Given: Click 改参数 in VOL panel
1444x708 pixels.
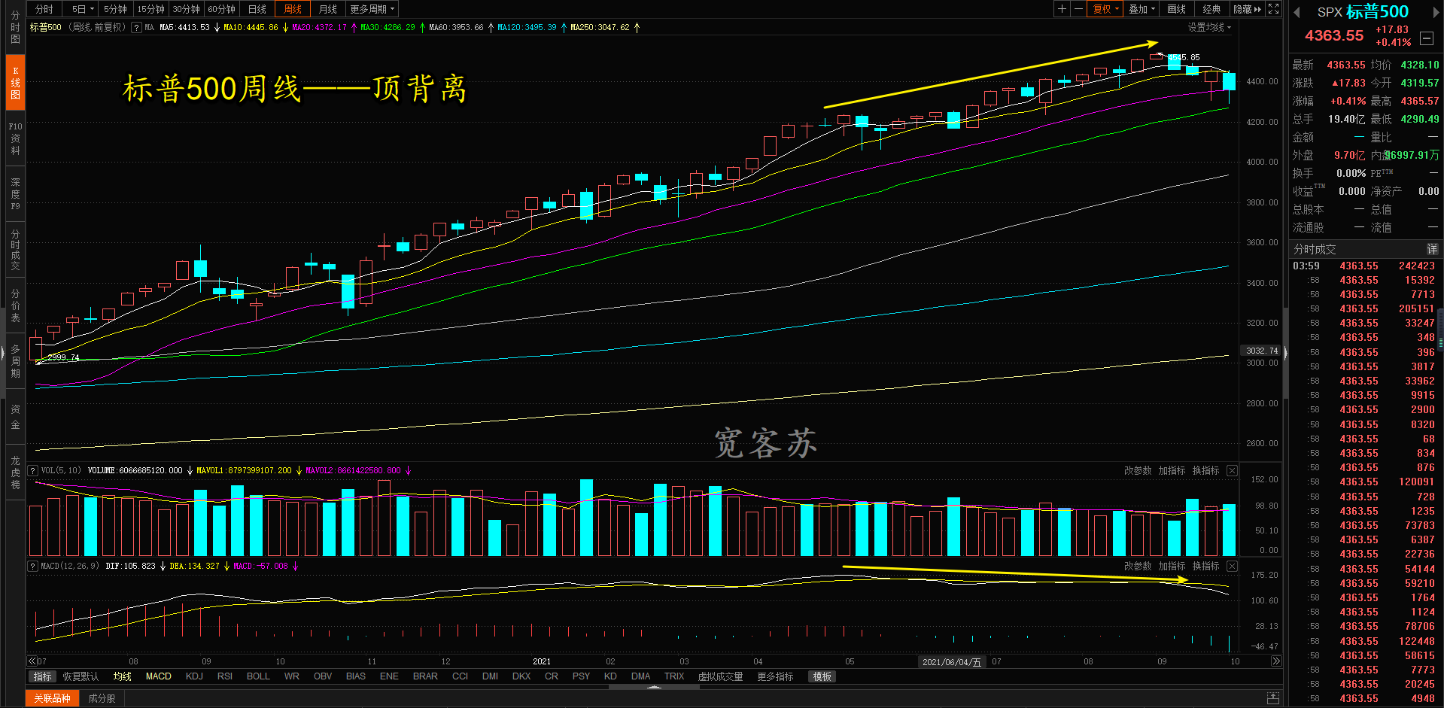Looking at the screenshot, I should tap(1138, 471).
